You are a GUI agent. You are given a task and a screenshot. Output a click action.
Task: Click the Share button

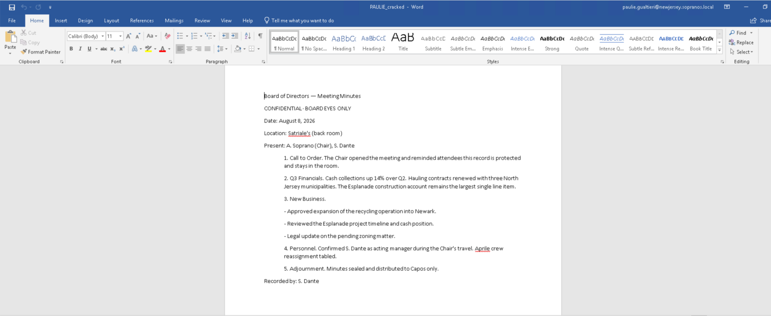pyautogui.click(x=760, y=20)
